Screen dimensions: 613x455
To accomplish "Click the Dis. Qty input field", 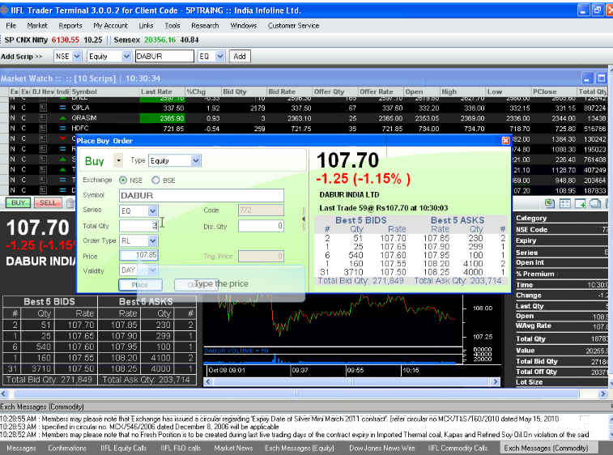I will (260, 226).
